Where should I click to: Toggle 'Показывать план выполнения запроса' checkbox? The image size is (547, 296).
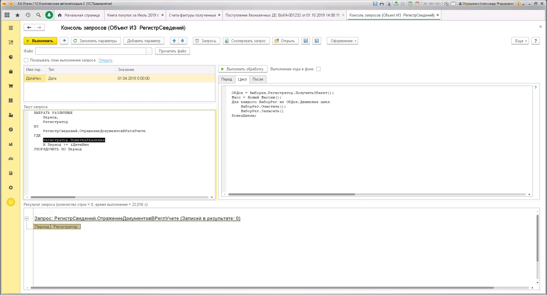pyautogui.click(x=26, y=60)
